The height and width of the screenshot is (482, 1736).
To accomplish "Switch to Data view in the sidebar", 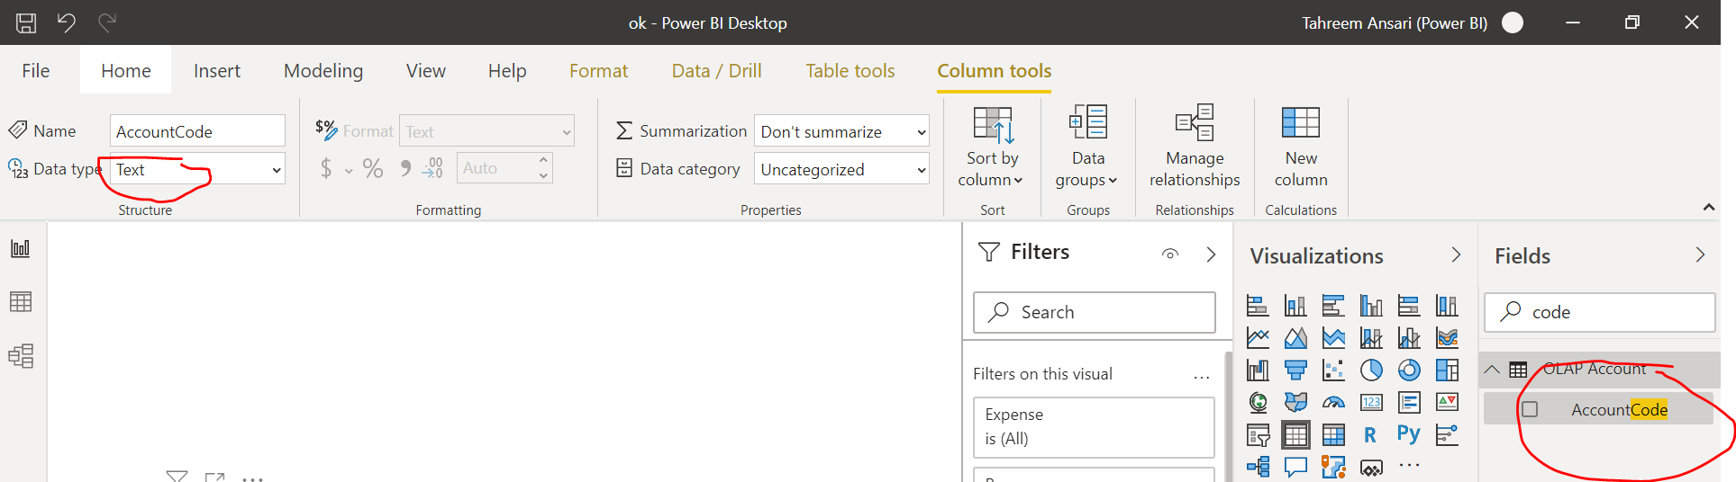I will [x=21, y=301].
